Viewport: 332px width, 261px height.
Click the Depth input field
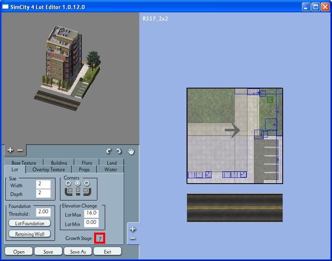43,193
